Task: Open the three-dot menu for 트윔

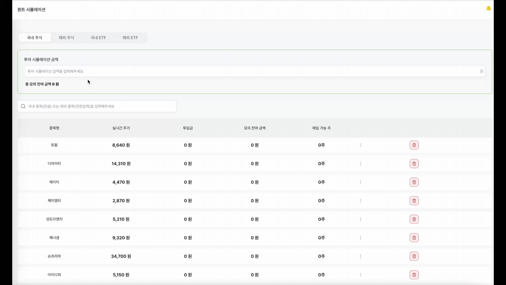Action: pyautogui.click(x=361, y=145)
